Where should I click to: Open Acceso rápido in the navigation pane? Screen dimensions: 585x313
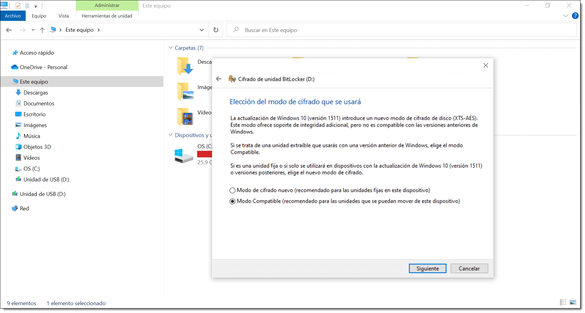click(x=37, y=53)
